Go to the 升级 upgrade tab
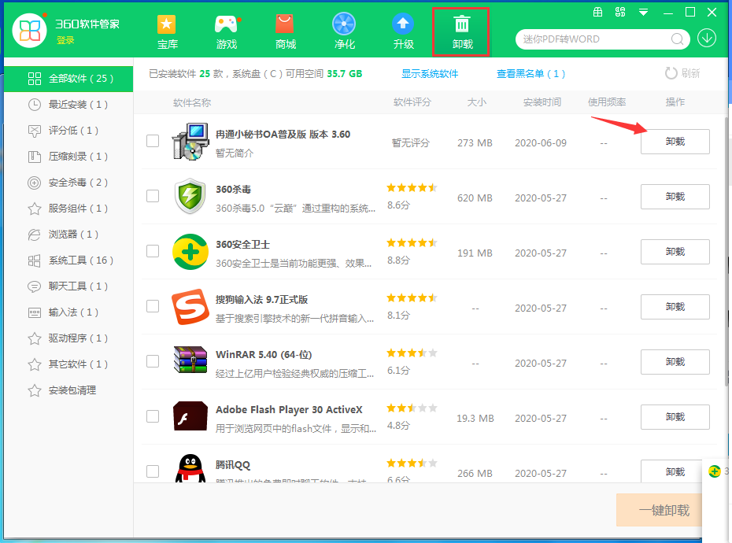732x543 pixels. tap(403, 32)
